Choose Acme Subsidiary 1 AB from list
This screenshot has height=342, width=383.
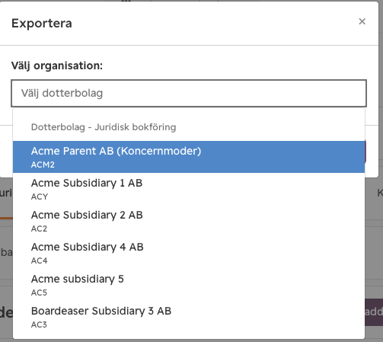189,189
